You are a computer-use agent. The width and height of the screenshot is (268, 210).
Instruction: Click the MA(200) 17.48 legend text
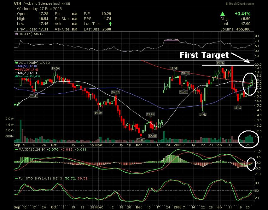tap(28, 69)
